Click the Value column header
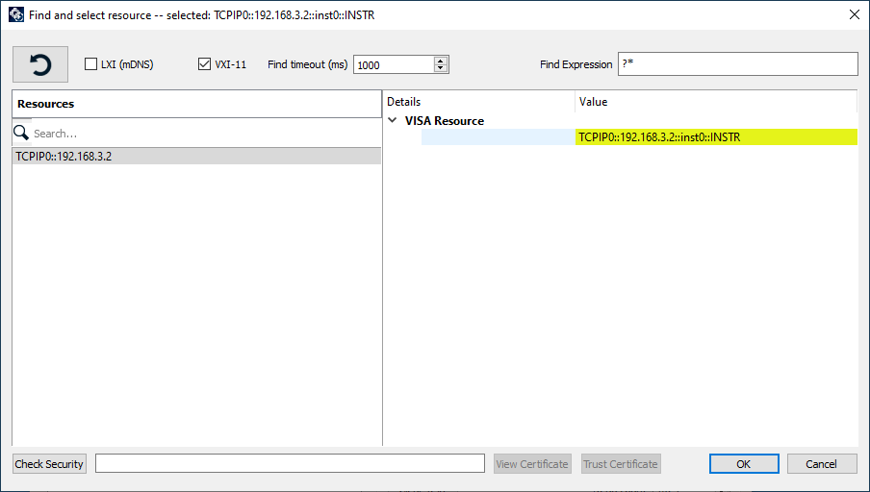 tap(716, 102)
